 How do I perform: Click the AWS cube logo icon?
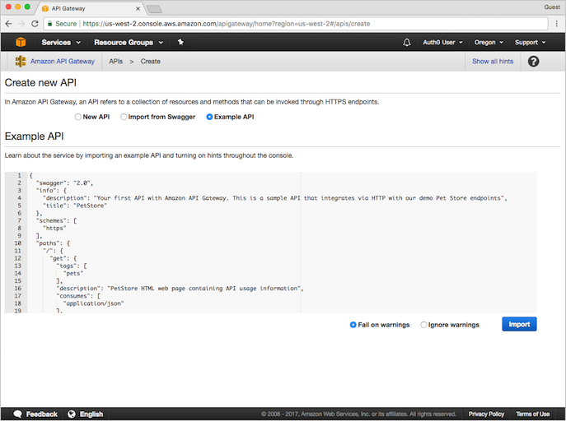[x=21, y=42]
